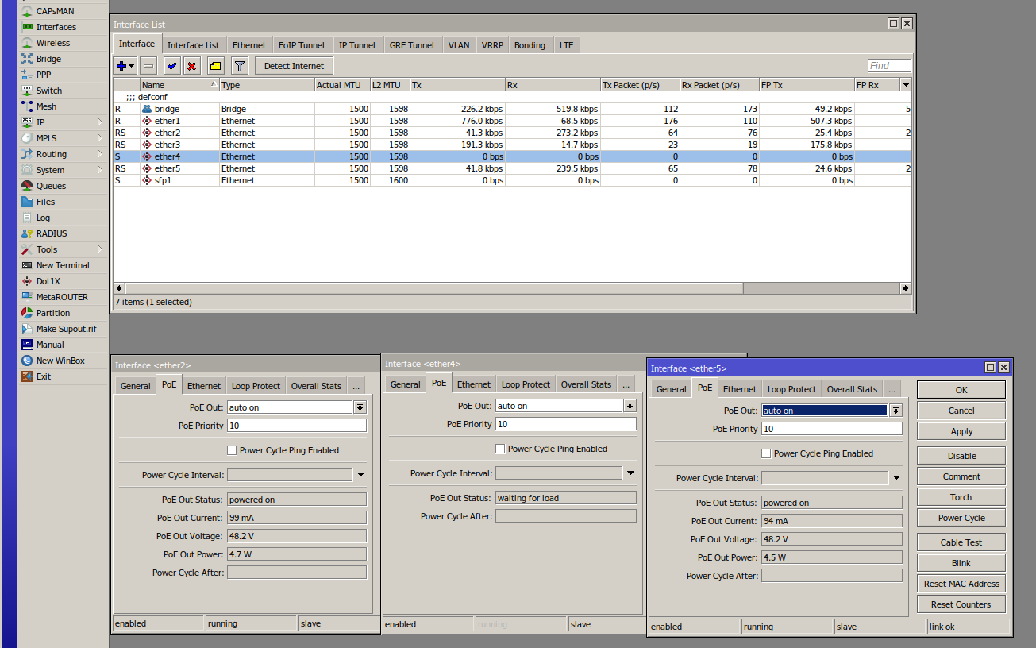Select the ether1 interface row

coord(511,121)
